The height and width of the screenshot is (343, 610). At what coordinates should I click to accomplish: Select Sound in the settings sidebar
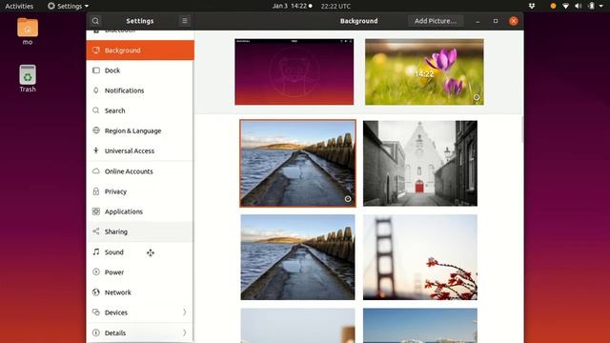140,252
